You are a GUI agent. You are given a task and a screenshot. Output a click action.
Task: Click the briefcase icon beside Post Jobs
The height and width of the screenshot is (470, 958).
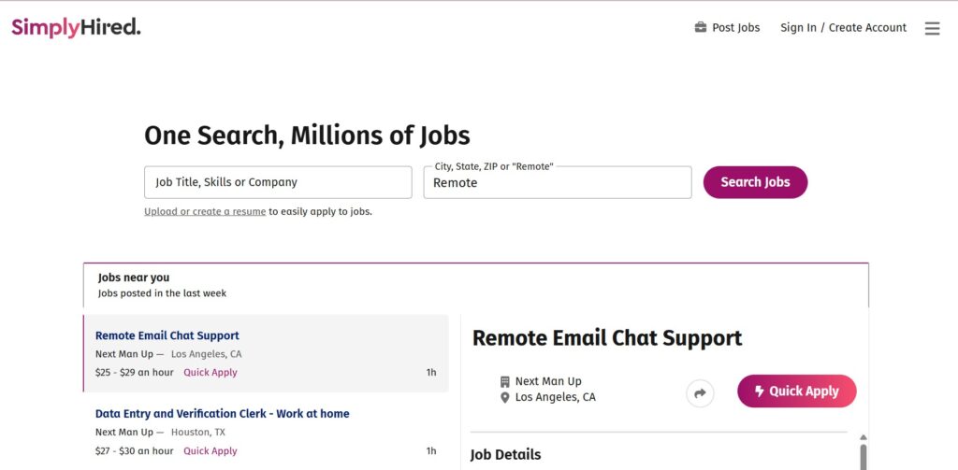click(700, 27)
